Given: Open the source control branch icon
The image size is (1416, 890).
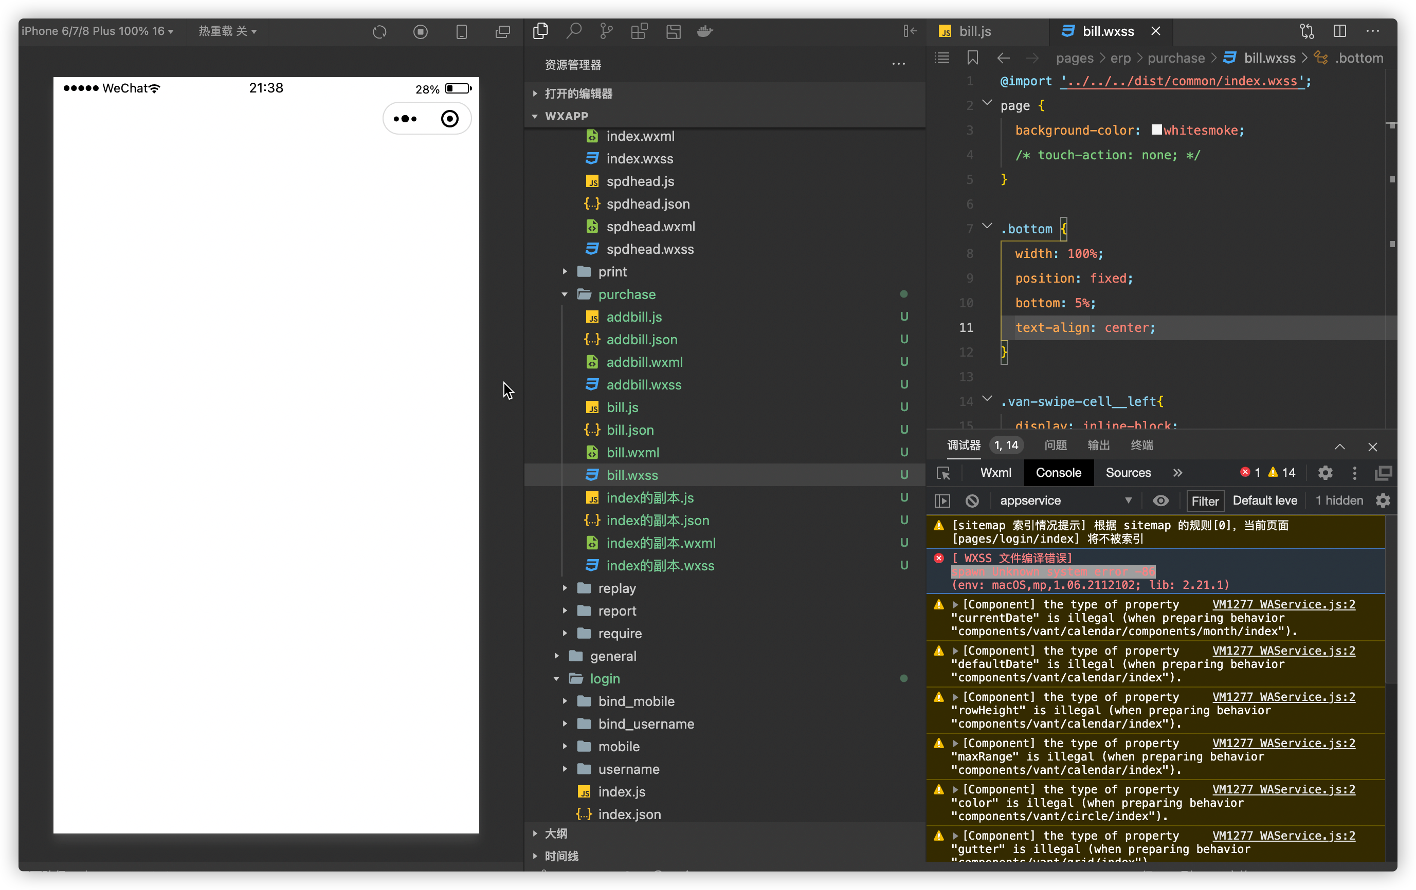Looking at the screenshot, I should 606,31.
